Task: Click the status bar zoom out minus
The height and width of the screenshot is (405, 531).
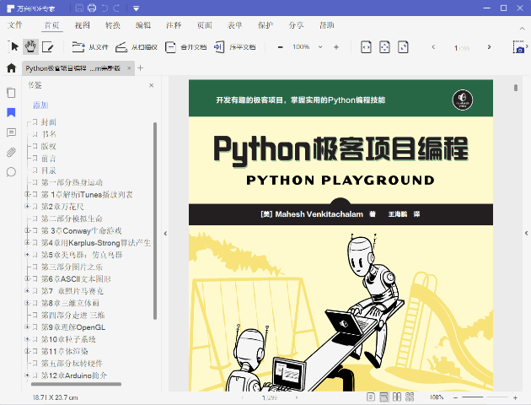Action: coord(455,397)
